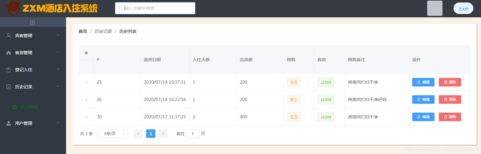This screenshot has height=154, width=481.
Task: Click the 客房管理 house icon
Action: tap(9, 53)
